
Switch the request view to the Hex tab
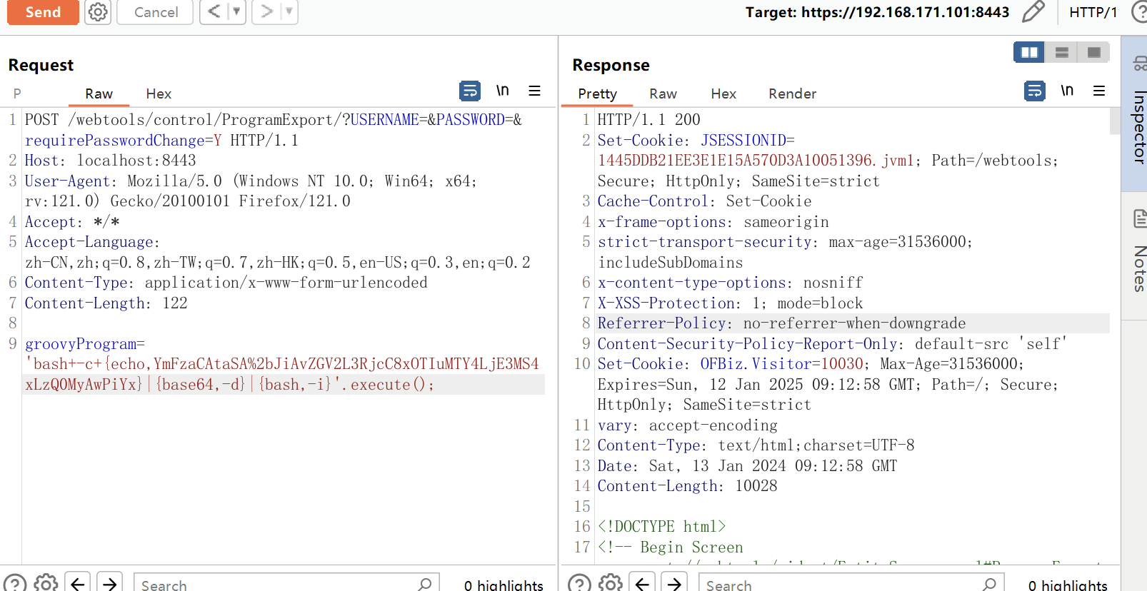coord(159,94)
